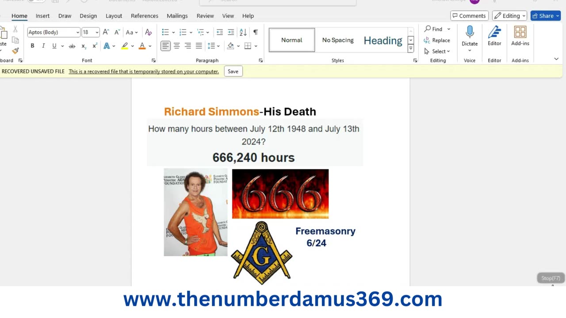Viewport: 566px width, 318px height.
Task: Toggle Underline formatting
Action: (54, 46)
